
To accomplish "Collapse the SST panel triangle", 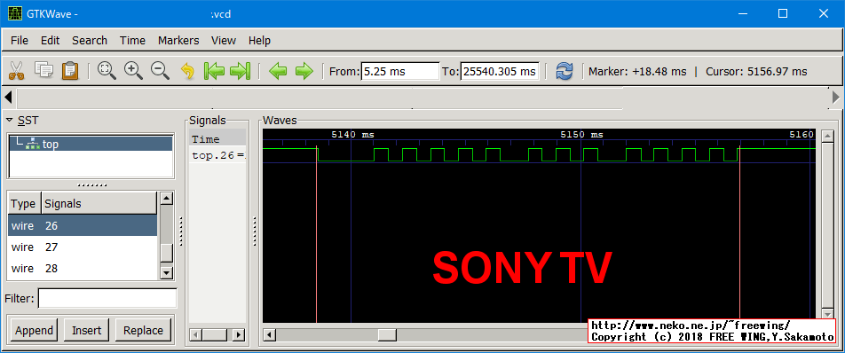I will pyautogui.click(x=9, y=120).
